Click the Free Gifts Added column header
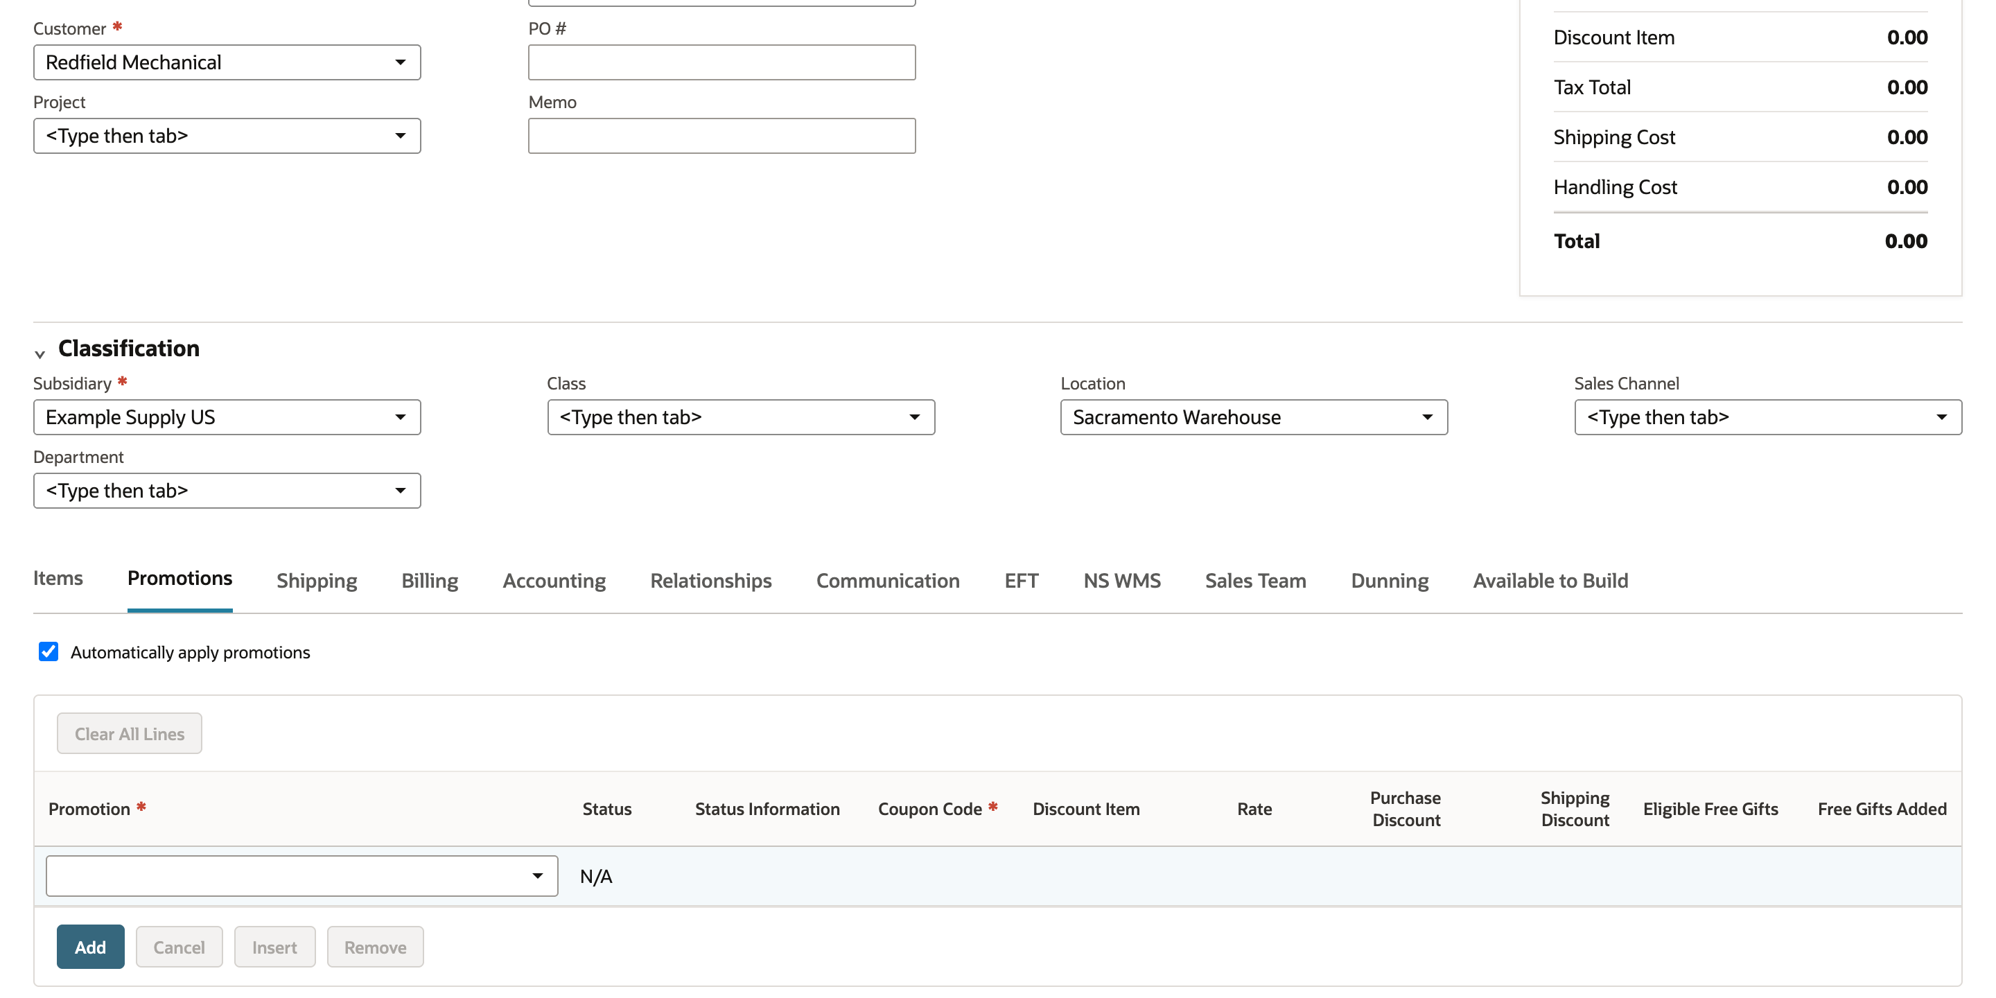 tap(1882, 808)
